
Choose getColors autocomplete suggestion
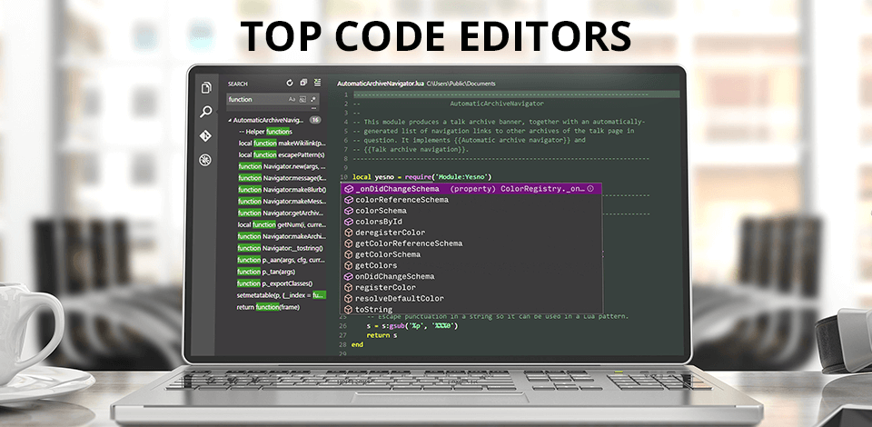(471, 265)
